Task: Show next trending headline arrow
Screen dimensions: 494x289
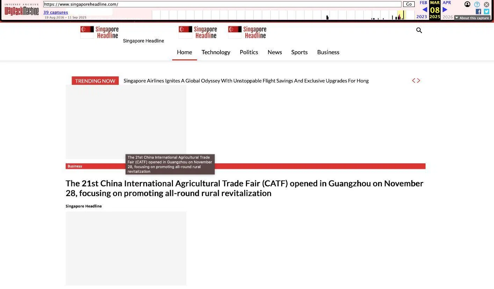Action: pyautogui.click(x=419, y=81)
